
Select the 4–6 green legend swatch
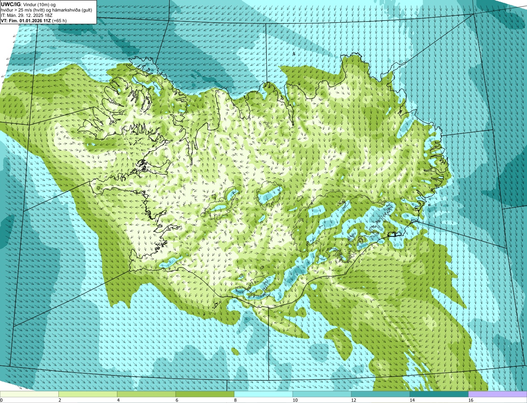[146, 394]
